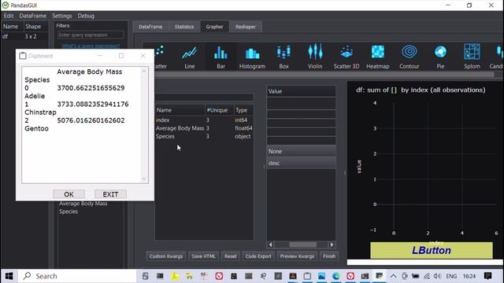Open the ENG language indicator in the taskbar
Viewport: 504px width, 283px height.
coord(451,276)
